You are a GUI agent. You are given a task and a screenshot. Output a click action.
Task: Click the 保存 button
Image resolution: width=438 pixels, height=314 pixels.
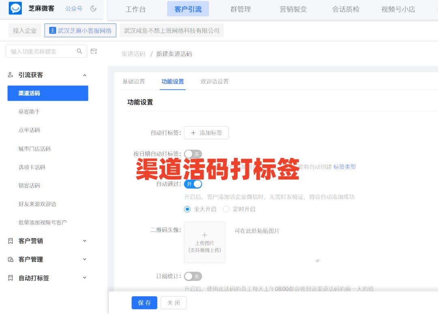144,302
